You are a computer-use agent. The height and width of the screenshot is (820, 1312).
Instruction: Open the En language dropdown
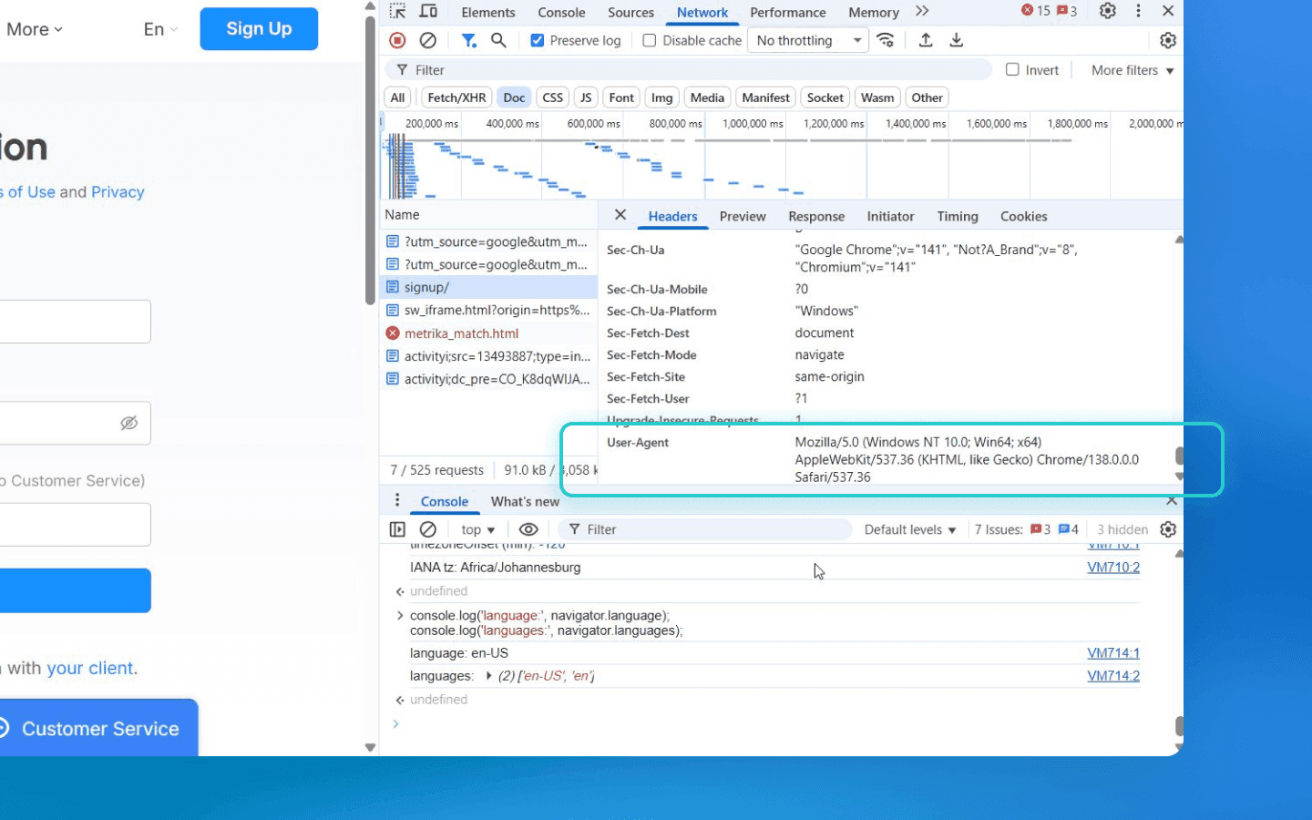(160, 29)
